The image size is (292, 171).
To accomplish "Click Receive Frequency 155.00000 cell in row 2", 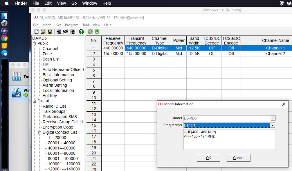I will point(113,54).
